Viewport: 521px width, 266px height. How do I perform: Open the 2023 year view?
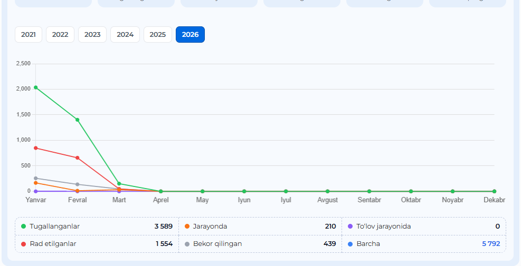point(92,35)
